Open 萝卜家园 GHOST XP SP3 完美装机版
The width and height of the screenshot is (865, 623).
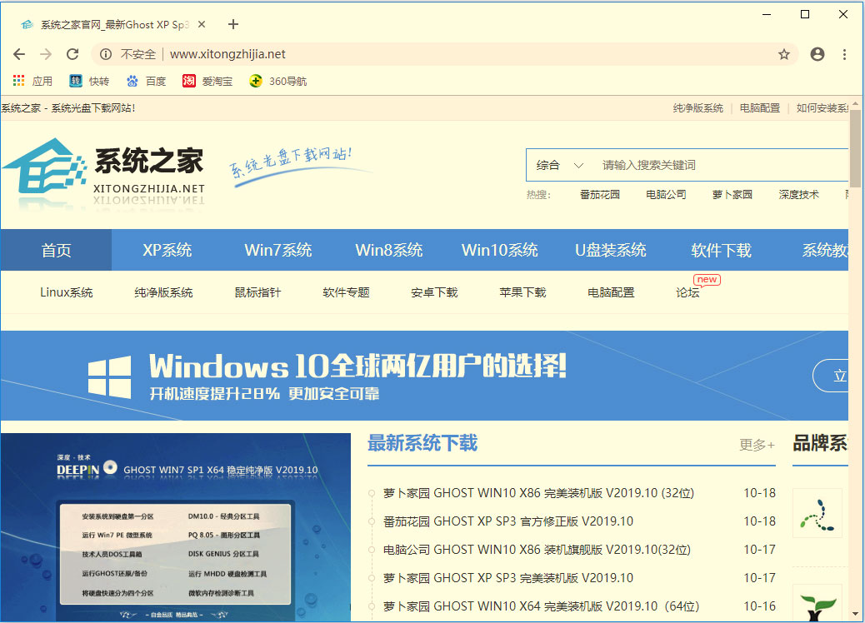pos(508,578)
